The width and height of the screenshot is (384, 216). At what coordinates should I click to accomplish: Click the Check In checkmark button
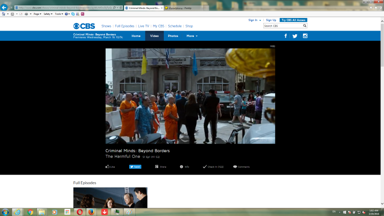pyautogui.click(x=213, y=167)
